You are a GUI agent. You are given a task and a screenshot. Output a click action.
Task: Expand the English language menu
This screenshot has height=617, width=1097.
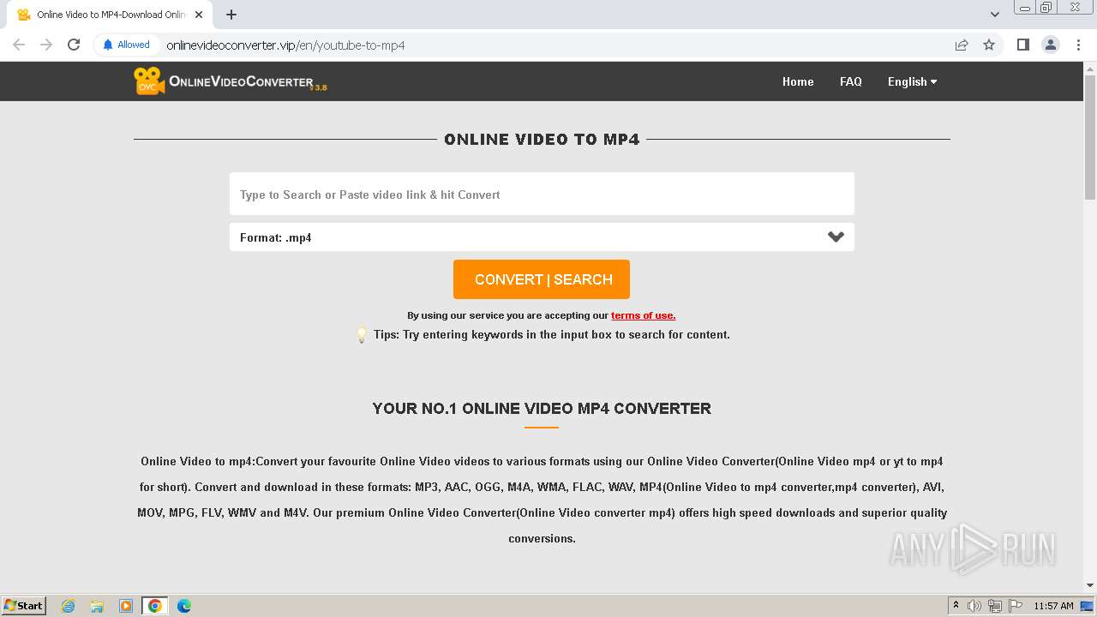912,81
